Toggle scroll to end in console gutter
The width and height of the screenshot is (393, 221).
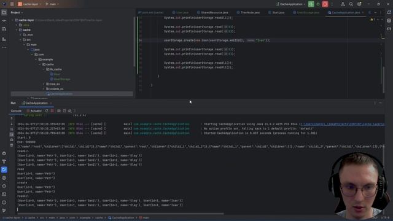coord(12,134)
